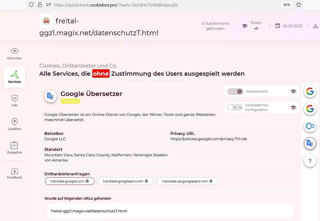Viewport: 320px width, 221px height.
Task: Click the graduation cap icon next to Teilen
Action: coord(245,26)
